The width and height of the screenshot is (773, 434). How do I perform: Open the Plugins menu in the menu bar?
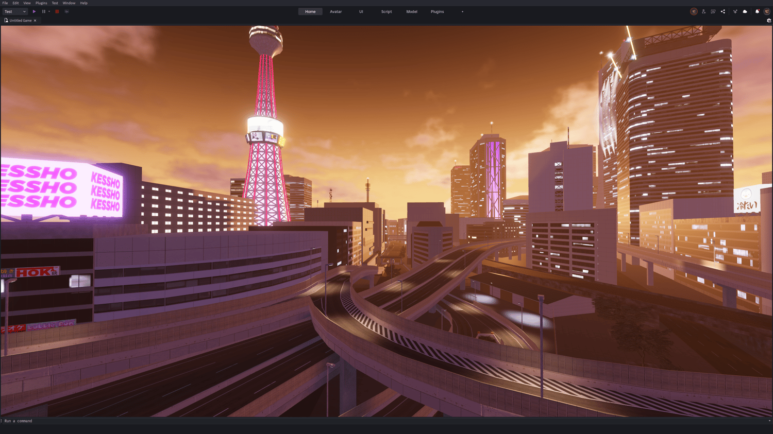point(41,3)
